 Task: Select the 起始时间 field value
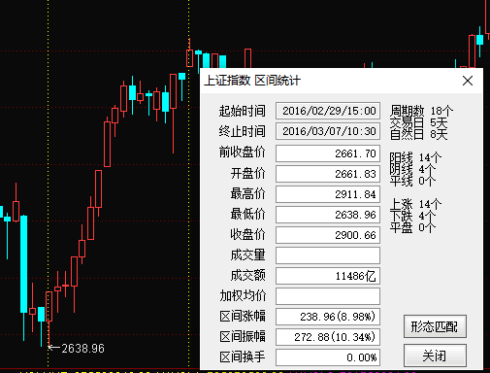pyautogui.click(x=328, y=111)
